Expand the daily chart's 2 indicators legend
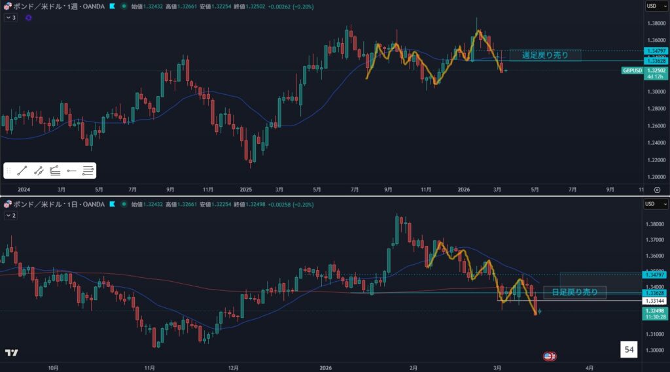This screenshot has height=372, width=670. (10, 215)
